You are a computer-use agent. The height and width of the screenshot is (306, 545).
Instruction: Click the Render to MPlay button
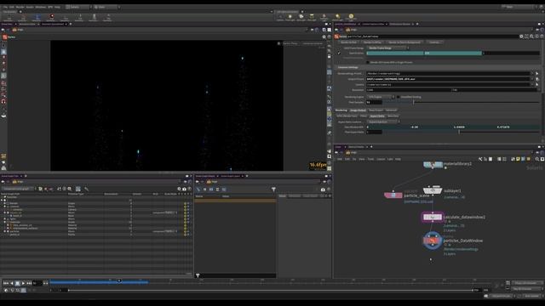point(372,42)
